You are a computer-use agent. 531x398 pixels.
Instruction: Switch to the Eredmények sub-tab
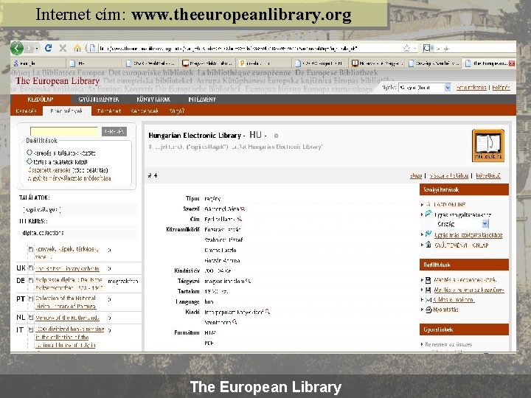point(66,111)
